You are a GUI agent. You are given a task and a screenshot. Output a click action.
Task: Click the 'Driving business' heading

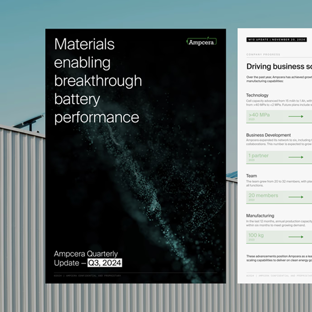(x=278, y=67)
